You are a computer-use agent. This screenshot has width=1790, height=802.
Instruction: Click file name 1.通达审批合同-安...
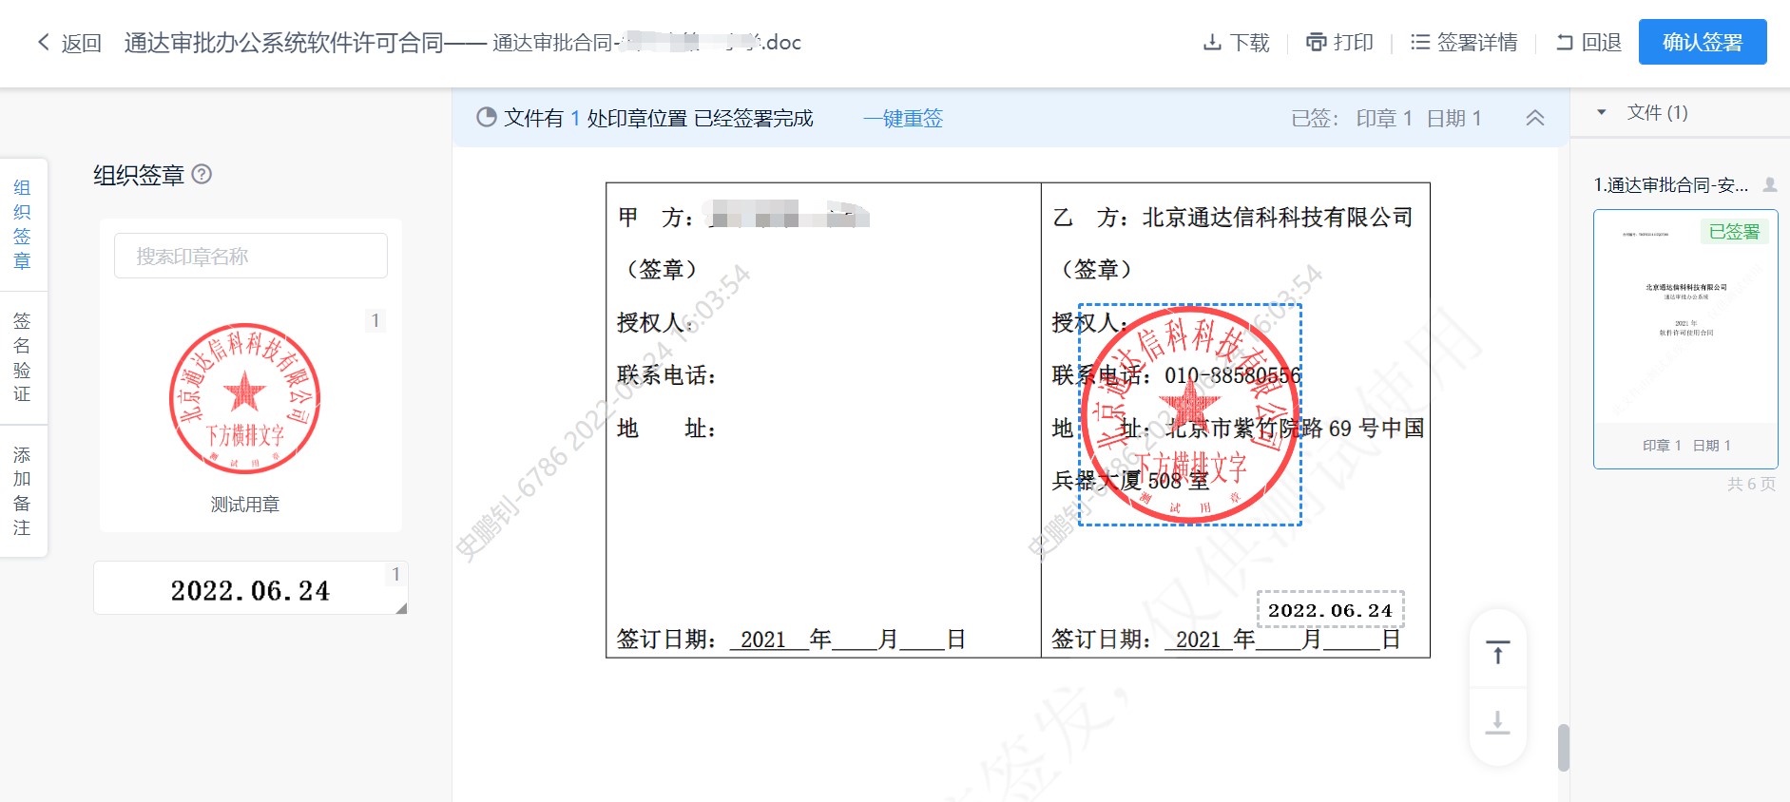click(1670, 185)
